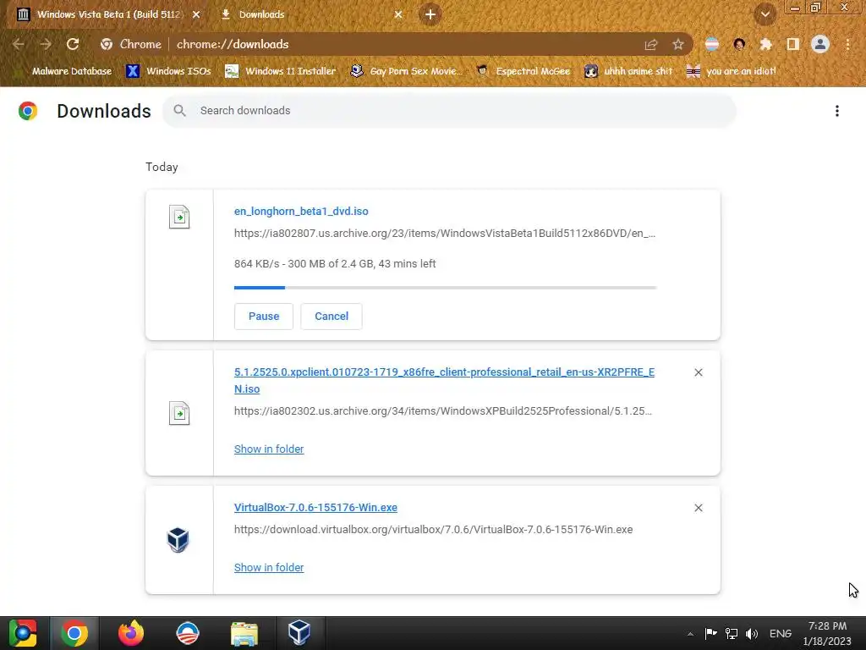The width and height of the screenshot is (866, 650).
Task: Switch to Windows Vista Beta 1 tab
Action: pos(108,14)
